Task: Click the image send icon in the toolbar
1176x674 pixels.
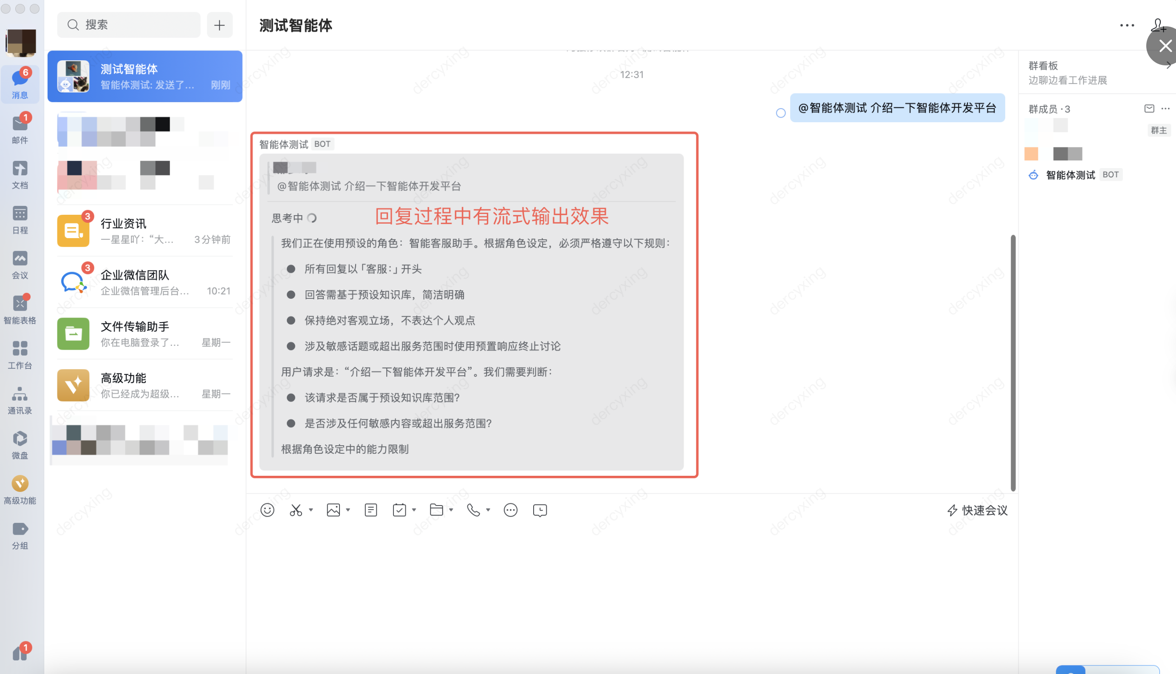Action: pyautogui.click(x=333, y=510)
